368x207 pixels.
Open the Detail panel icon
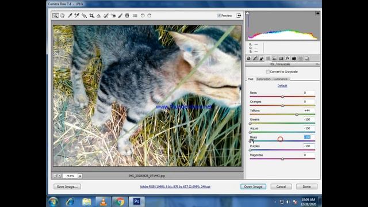262,59
